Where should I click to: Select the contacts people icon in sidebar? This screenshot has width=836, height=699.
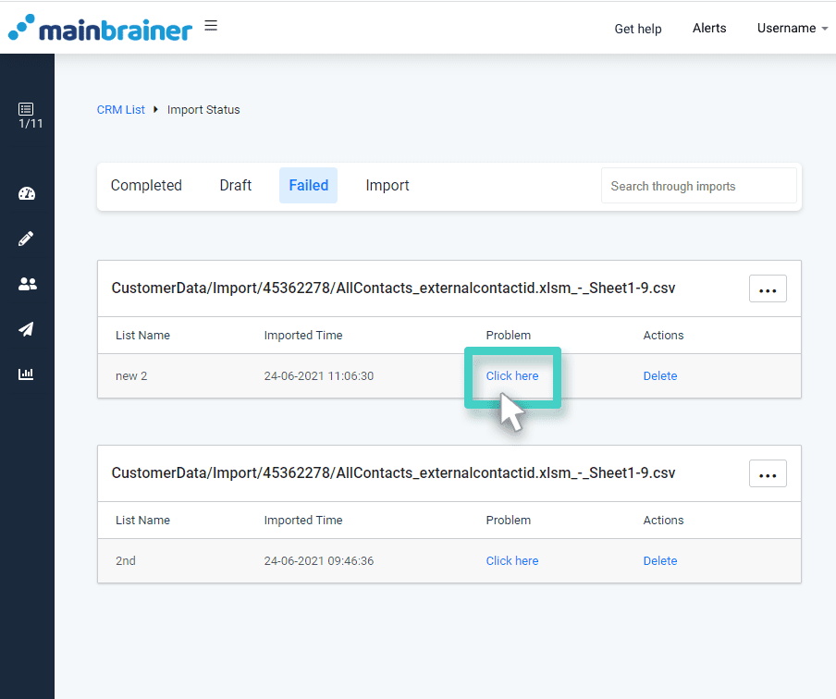click(x=27, y=284)
